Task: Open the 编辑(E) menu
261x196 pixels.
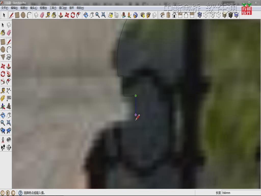Action: 14,8
